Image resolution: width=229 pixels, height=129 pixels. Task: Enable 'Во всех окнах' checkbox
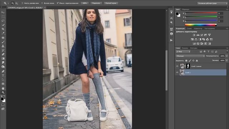[x=42, y=3]
